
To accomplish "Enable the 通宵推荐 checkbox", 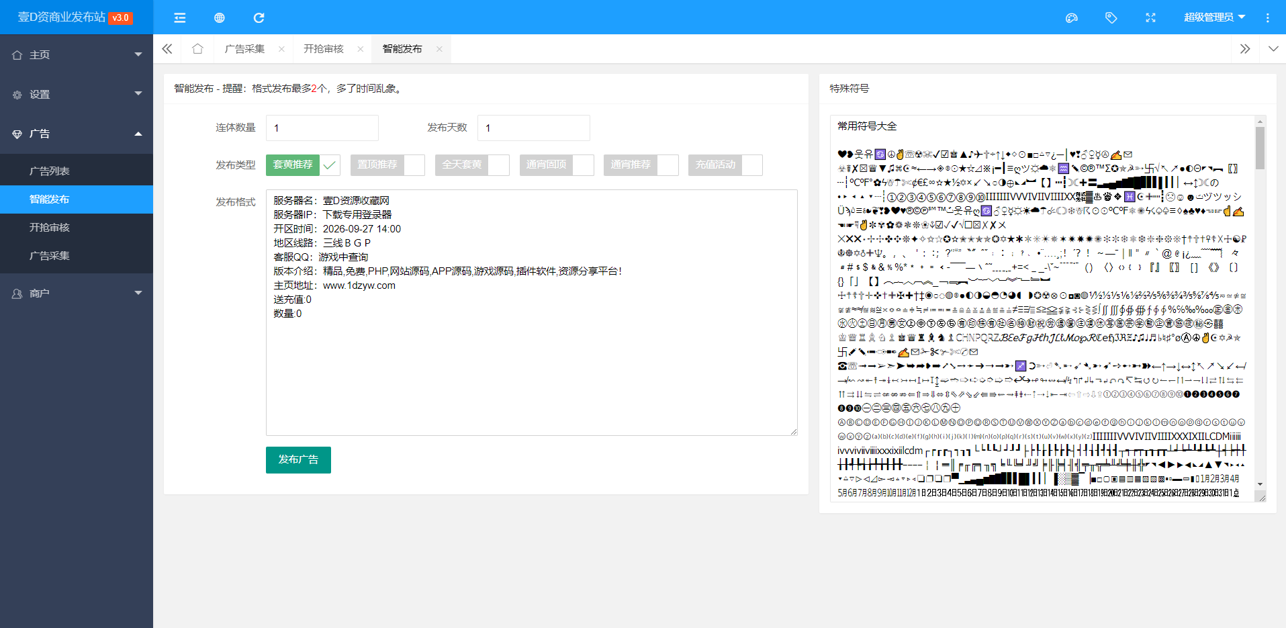I will pyautogui.click(x=641, y=165).
